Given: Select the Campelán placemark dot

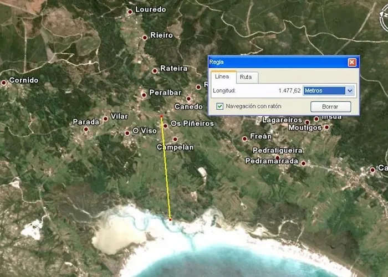Looking at the screenshot, I should pos(175,140).
